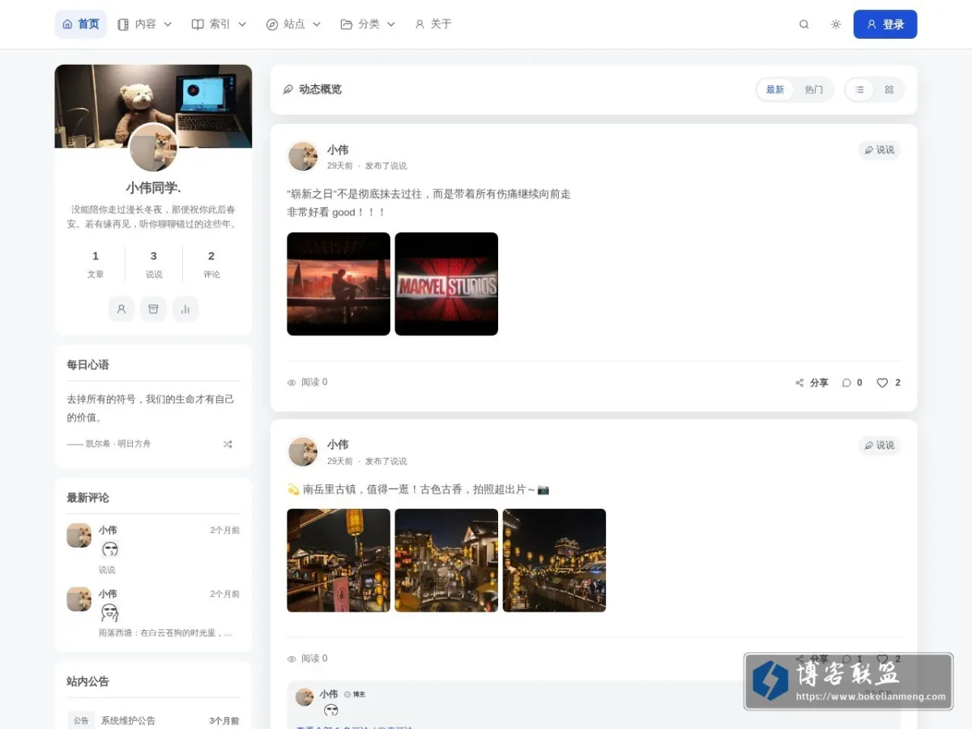972x729 pixels.
Task: Click the 阅读 eye icon on Marvel post
Action: point(292,382)
